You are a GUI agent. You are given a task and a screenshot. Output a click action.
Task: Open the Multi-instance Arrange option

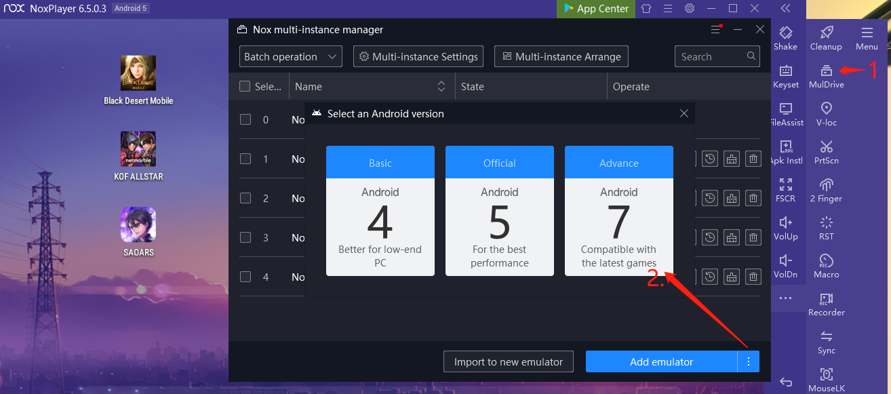(x=561, y=57)
